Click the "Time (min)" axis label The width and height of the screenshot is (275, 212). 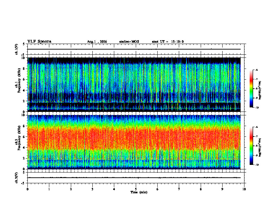point(139,192)
